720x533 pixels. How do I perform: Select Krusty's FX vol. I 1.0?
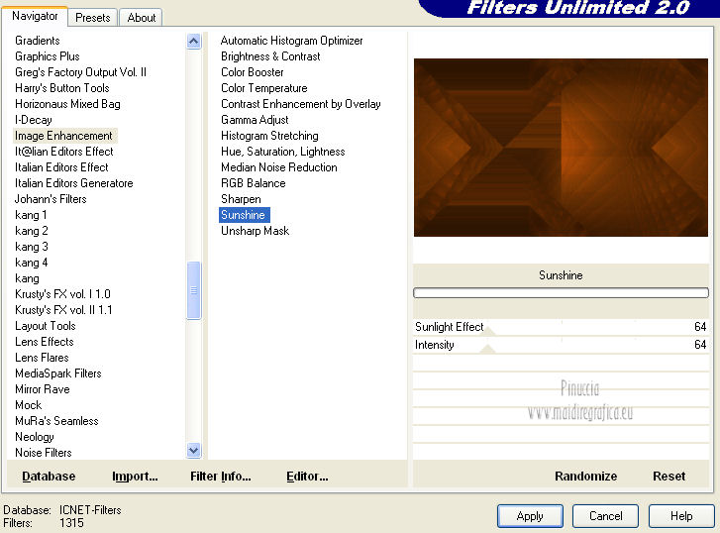62,294
